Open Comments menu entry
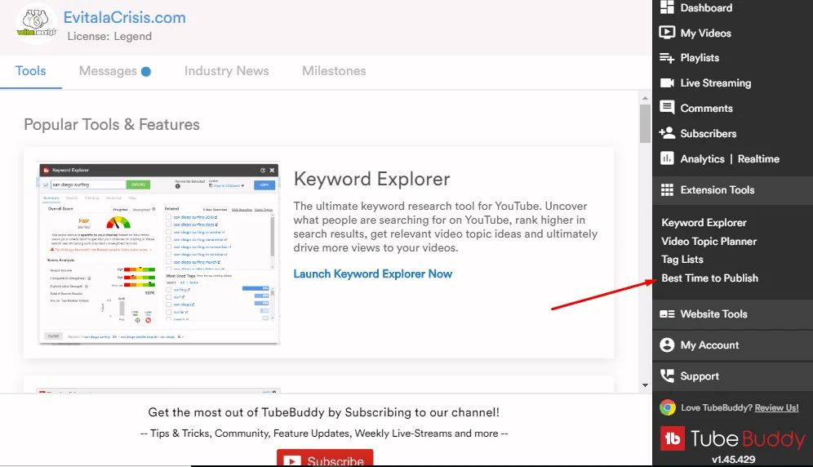 coord(706,108)
